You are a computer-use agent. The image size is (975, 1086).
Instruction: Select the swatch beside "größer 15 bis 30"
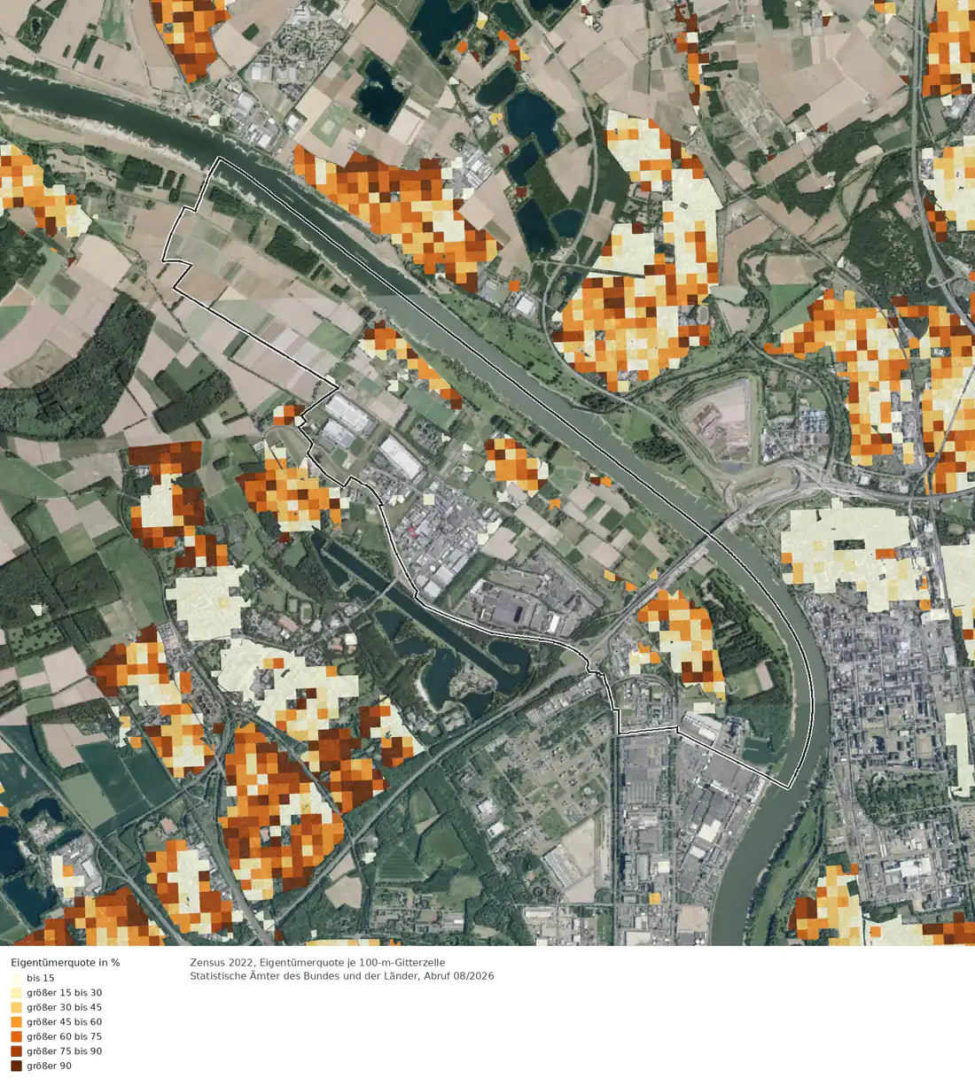click(x=16, y=993)
